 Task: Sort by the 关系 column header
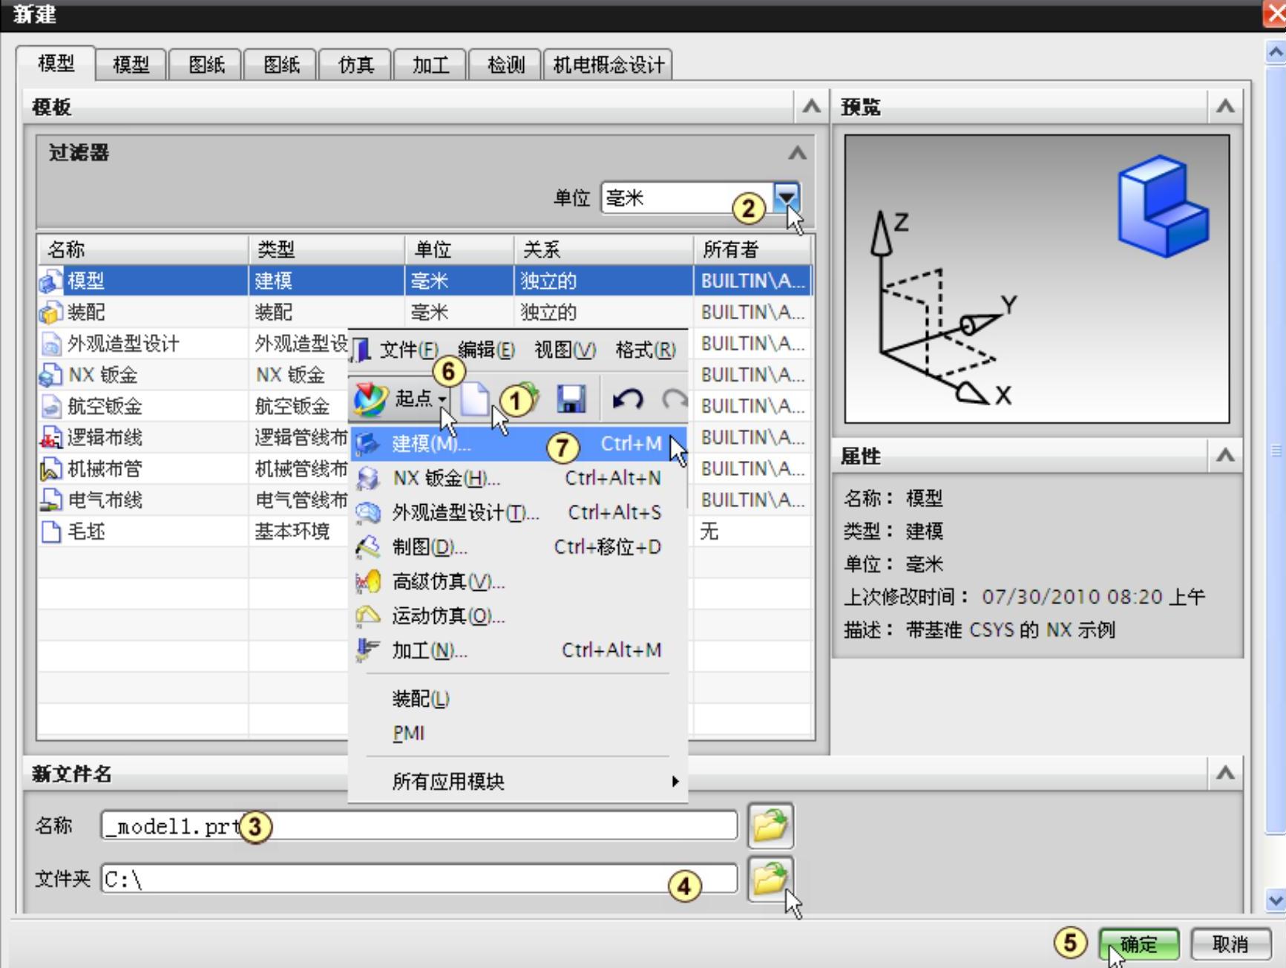pyautogui.click(x=603, y=249)
